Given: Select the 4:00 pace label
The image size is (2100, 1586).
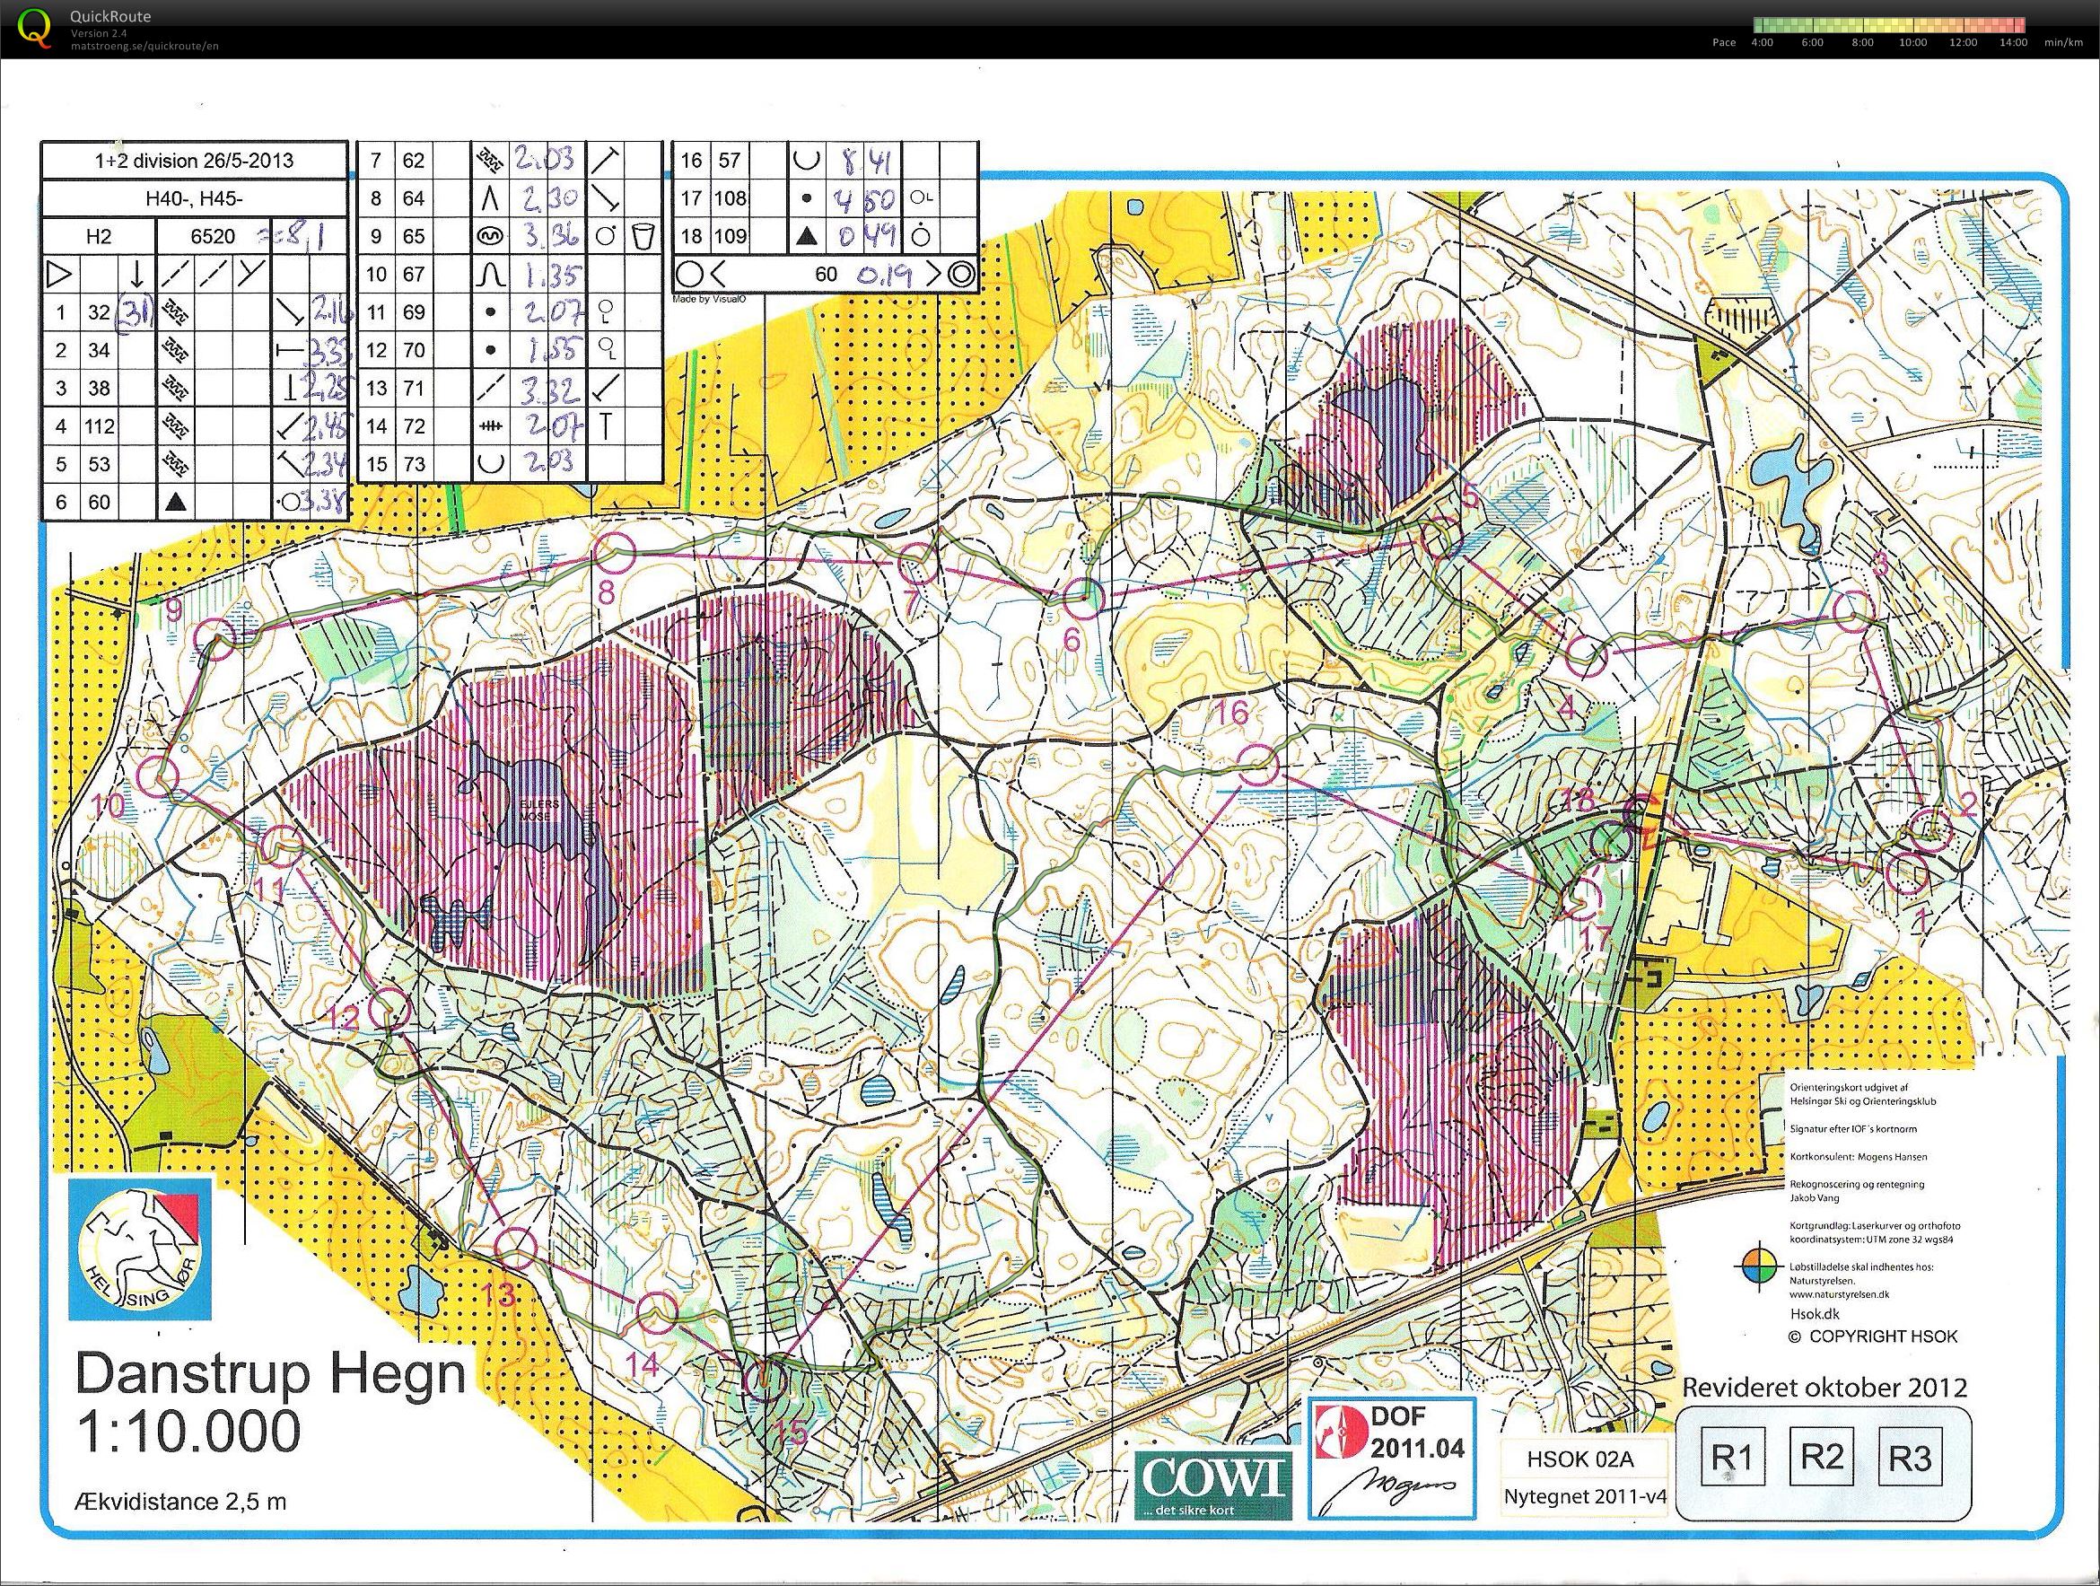Looking at the screenshot, I should pyautogui.click(x=1762, y=43).
